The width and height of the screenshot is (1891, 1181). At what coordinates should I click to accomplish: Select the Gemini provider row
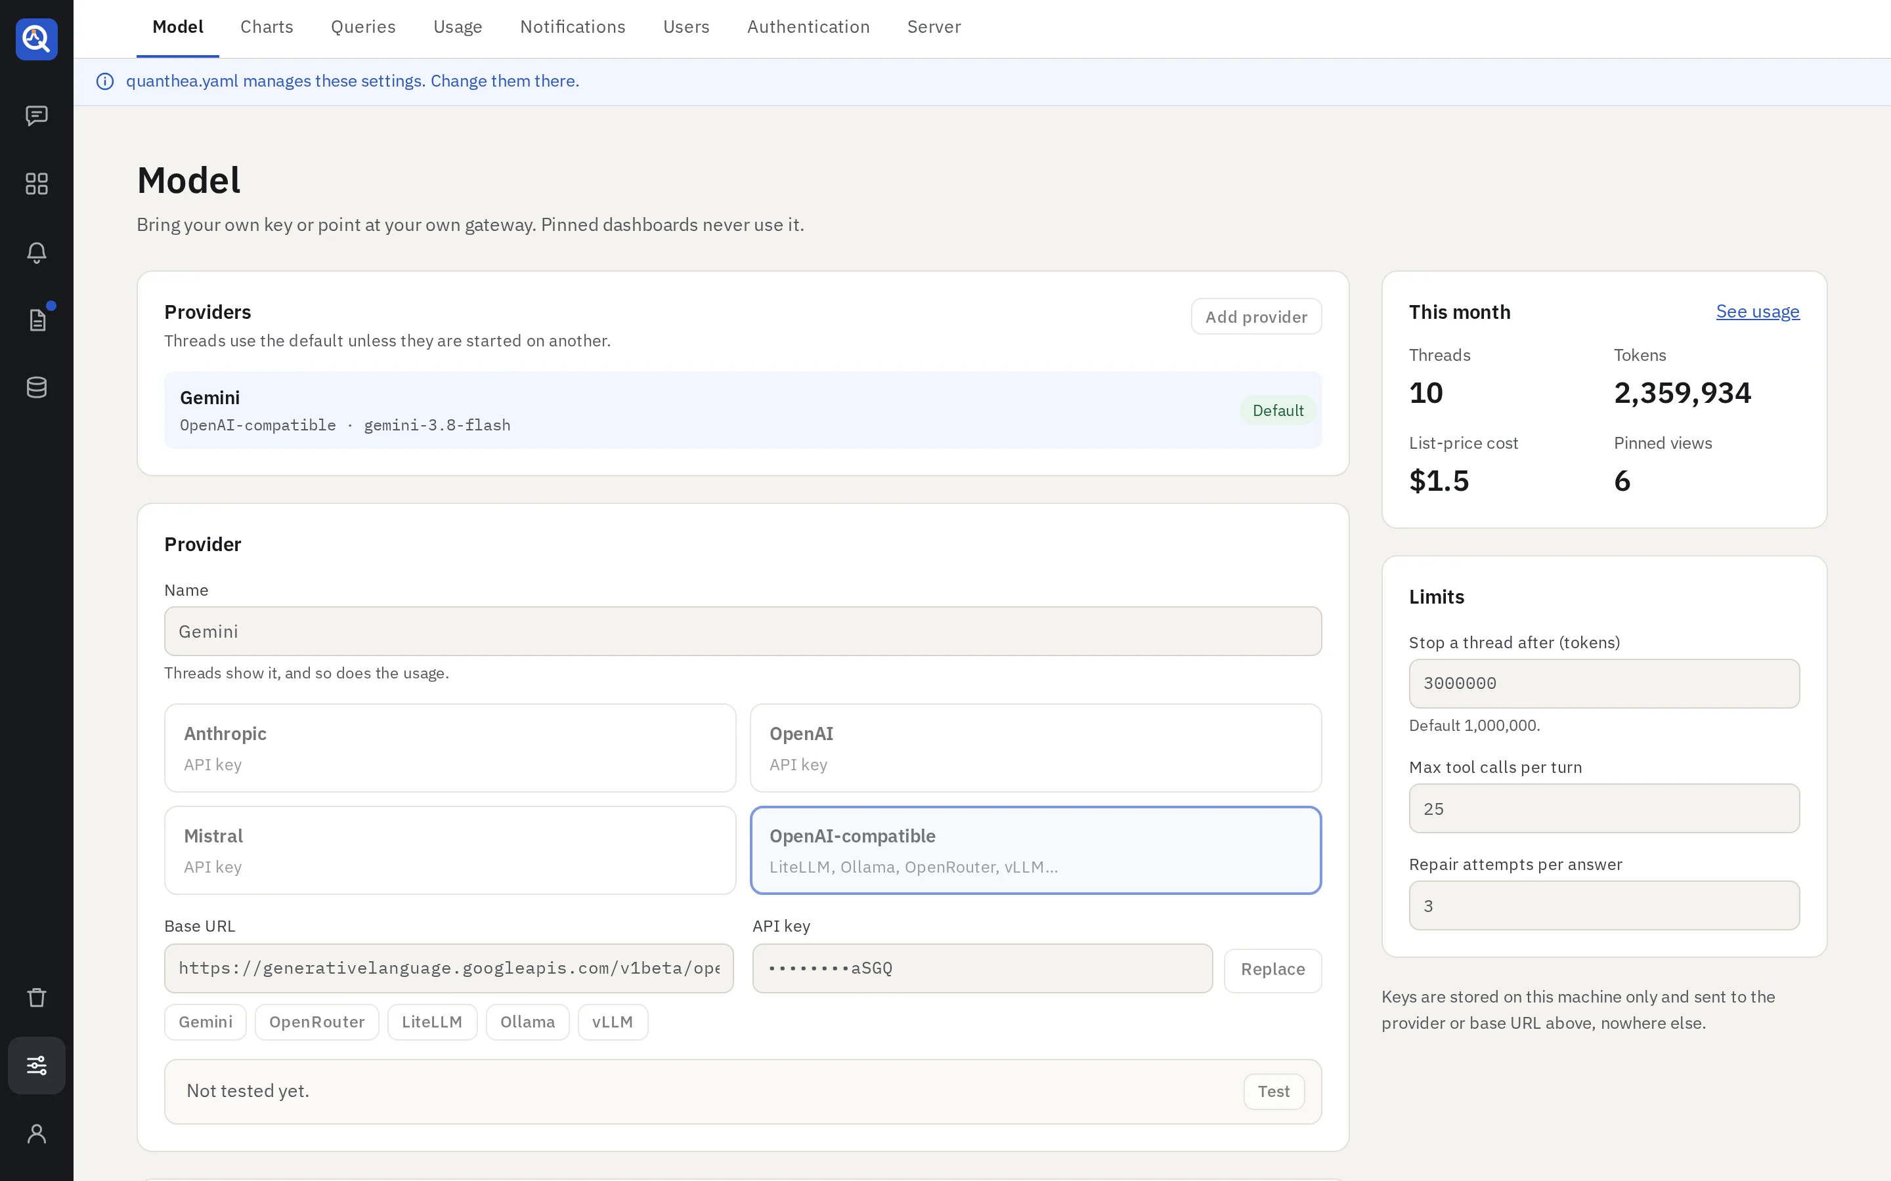coord(743,410)
